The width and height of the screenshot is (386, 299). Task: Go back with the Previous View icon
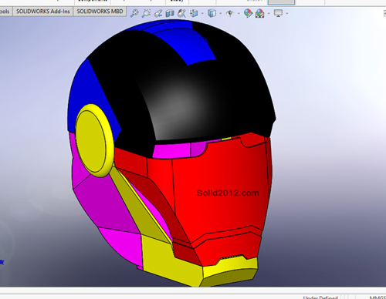(x=158, y=13)
